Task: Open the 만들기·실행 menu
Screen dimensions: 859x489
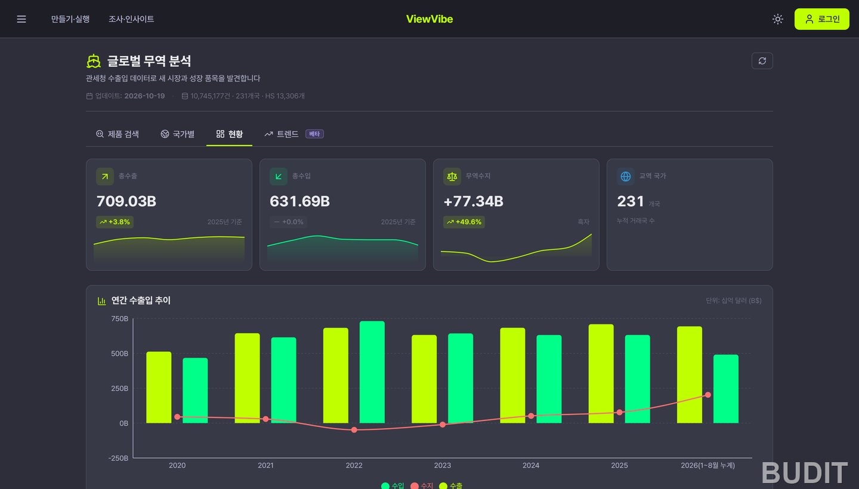Action: pos(70,19)
